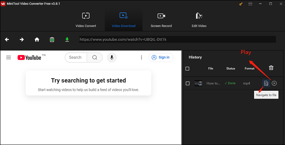The height and width of the screenshot is (145, 285).
Task: Click the YouTube URL address field
Action: click(x=177, y=39)
